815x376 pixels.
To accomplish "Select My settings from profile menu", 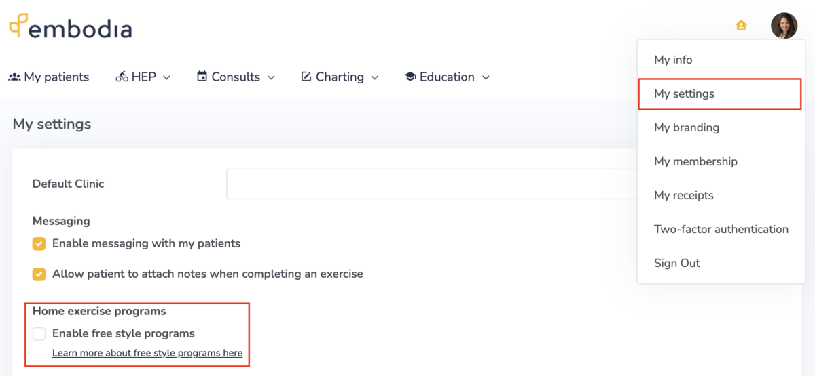I will coord(684,93).
